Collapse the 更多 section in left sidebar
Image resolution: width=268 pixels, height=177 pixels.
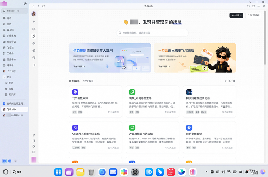(x=4, y=77)
